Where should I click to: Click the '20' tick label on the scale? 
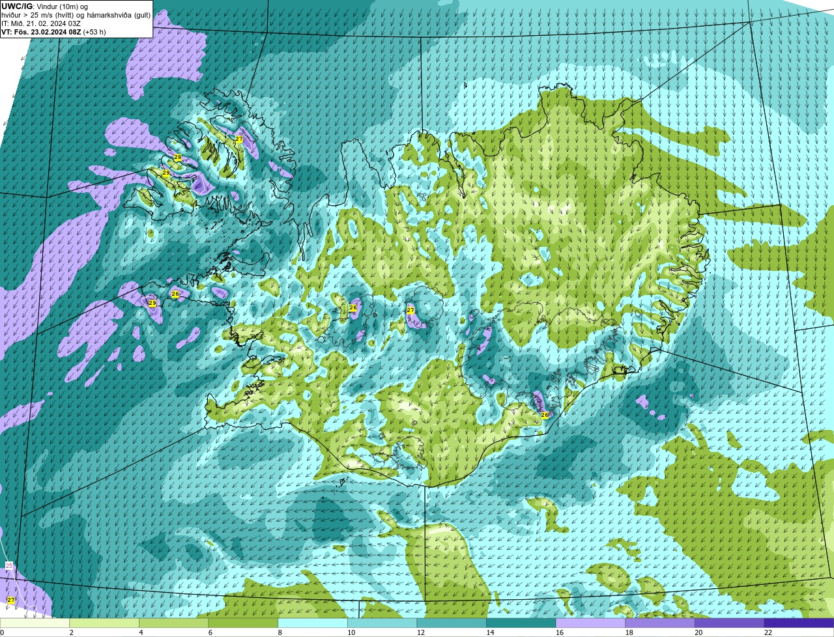698,632
